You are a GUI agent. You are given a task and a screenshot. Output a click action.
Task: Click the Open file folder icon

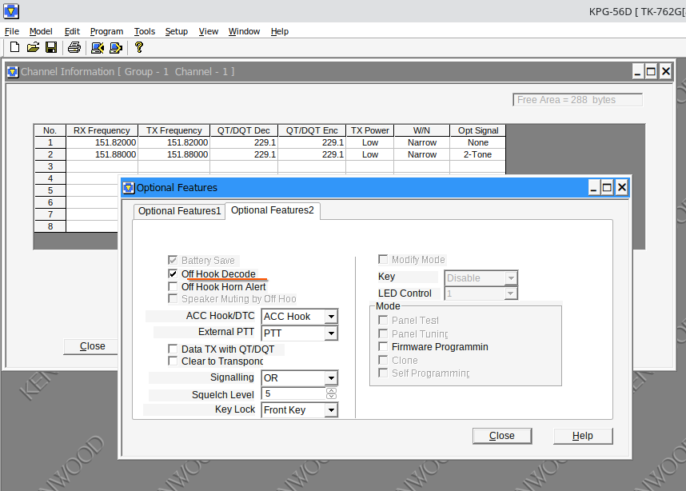coord(33,47)
